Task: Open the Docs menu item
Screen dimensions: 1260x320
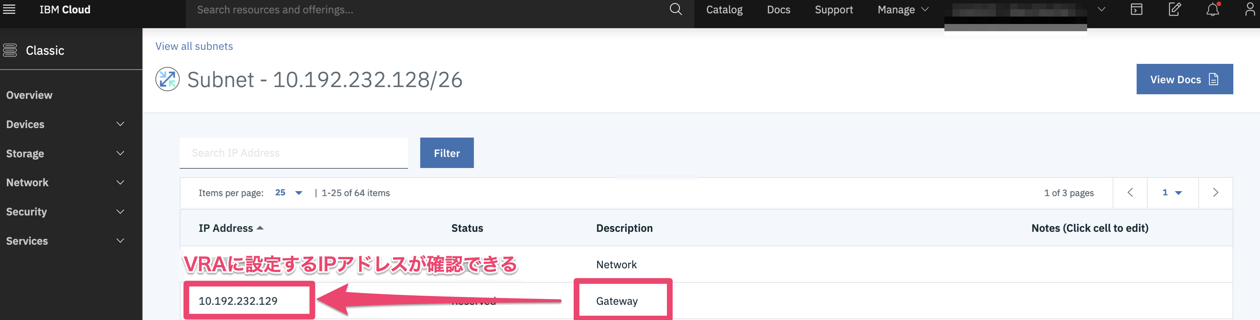Action: pos(778,10)
